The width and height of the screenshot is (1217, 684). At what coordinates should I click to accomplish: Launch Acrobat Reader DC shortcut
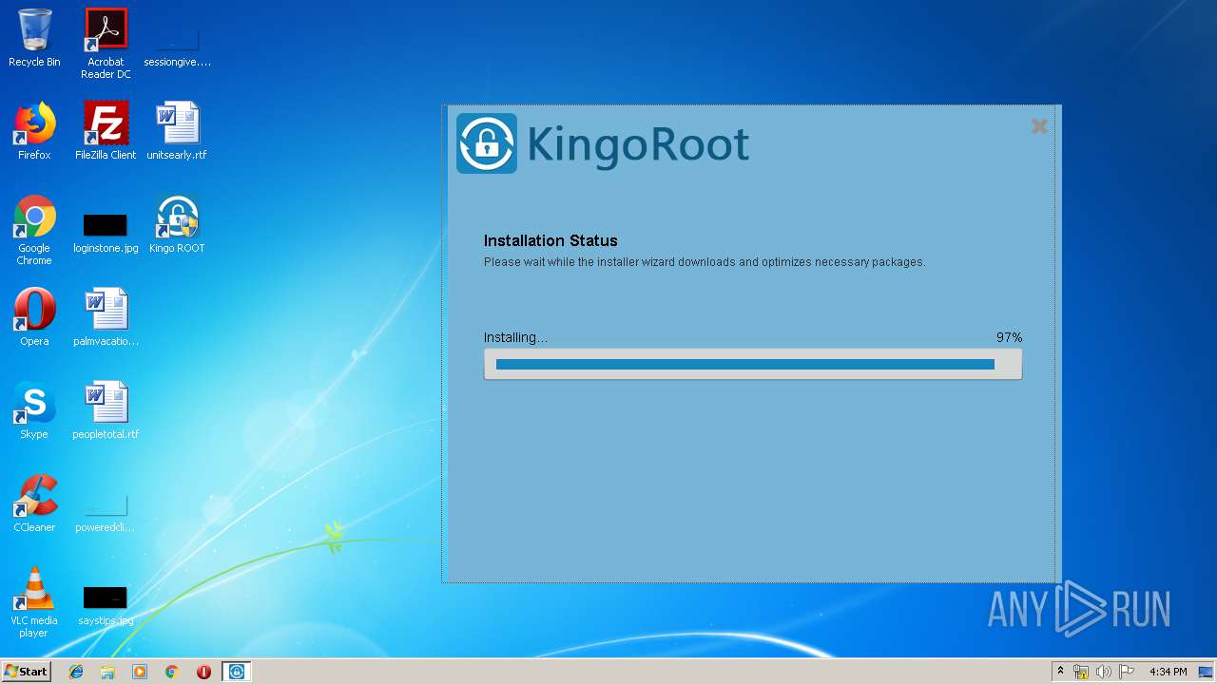(106, 43)
